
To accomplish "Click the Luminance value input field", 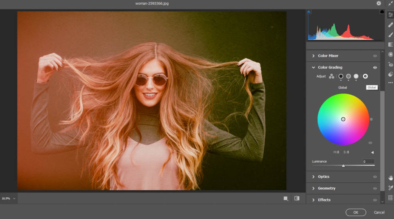I will coord(368,162).
